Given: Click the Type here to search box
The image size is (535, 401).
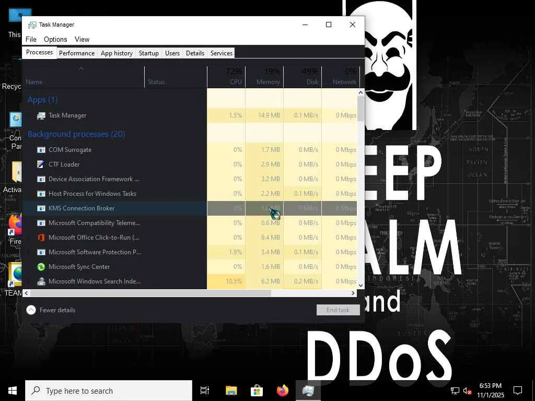Looking at the screenshot, I should pyautogui.click(x=109, y=391).
